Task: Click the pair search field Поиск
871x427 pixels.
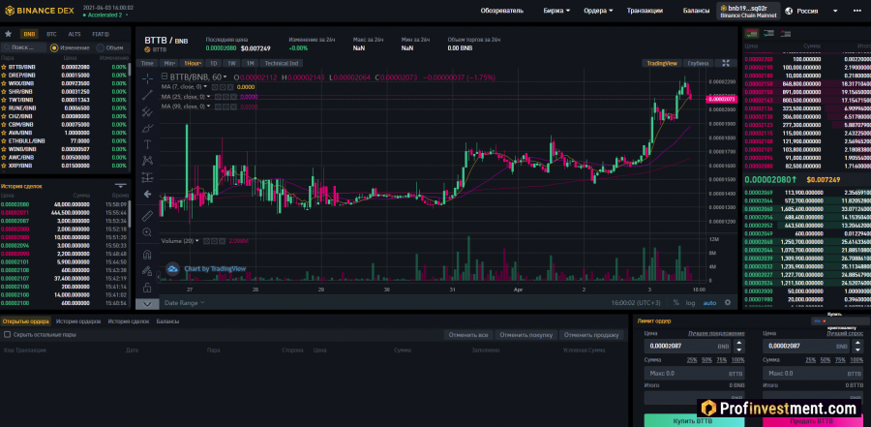Action: coord(23,47)
